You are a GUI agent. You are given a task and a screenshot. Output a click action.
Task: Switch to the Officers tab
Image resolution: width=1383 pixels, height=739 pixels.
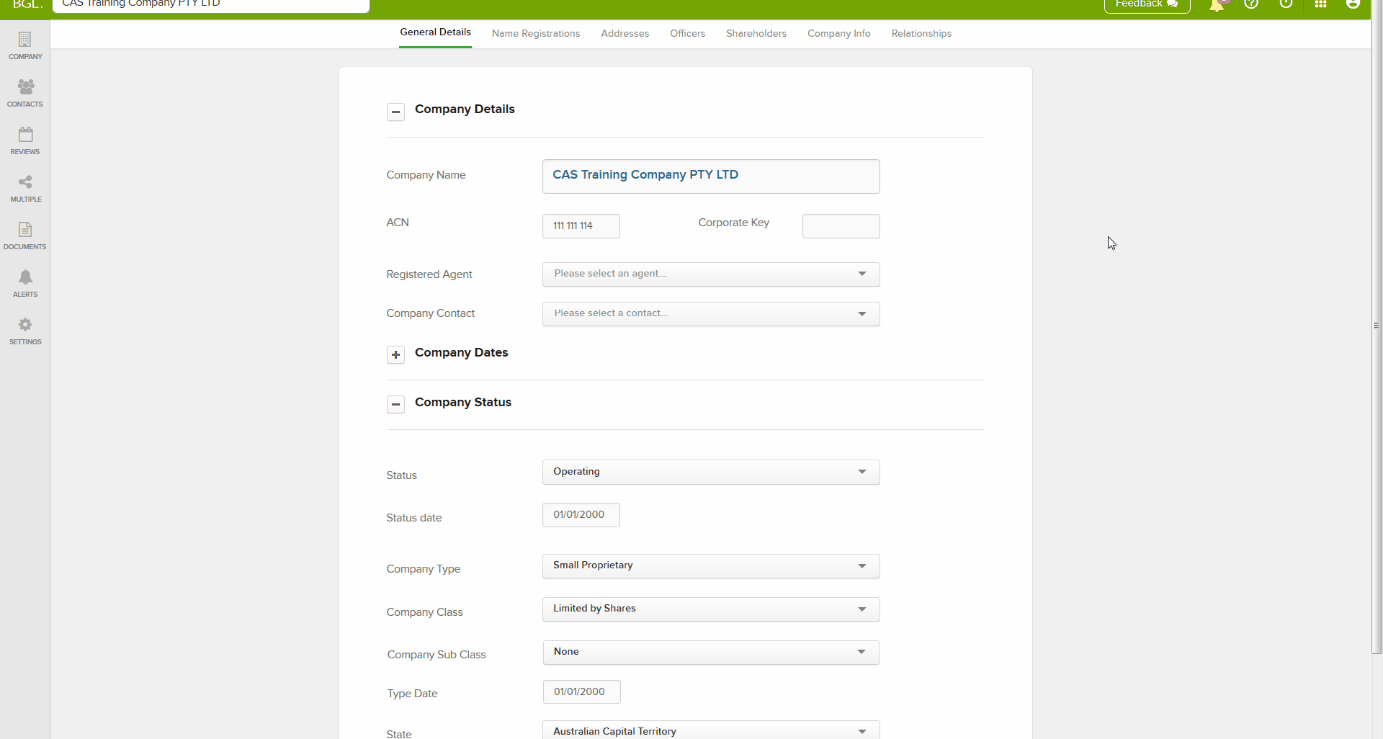(x=687, y=34)
